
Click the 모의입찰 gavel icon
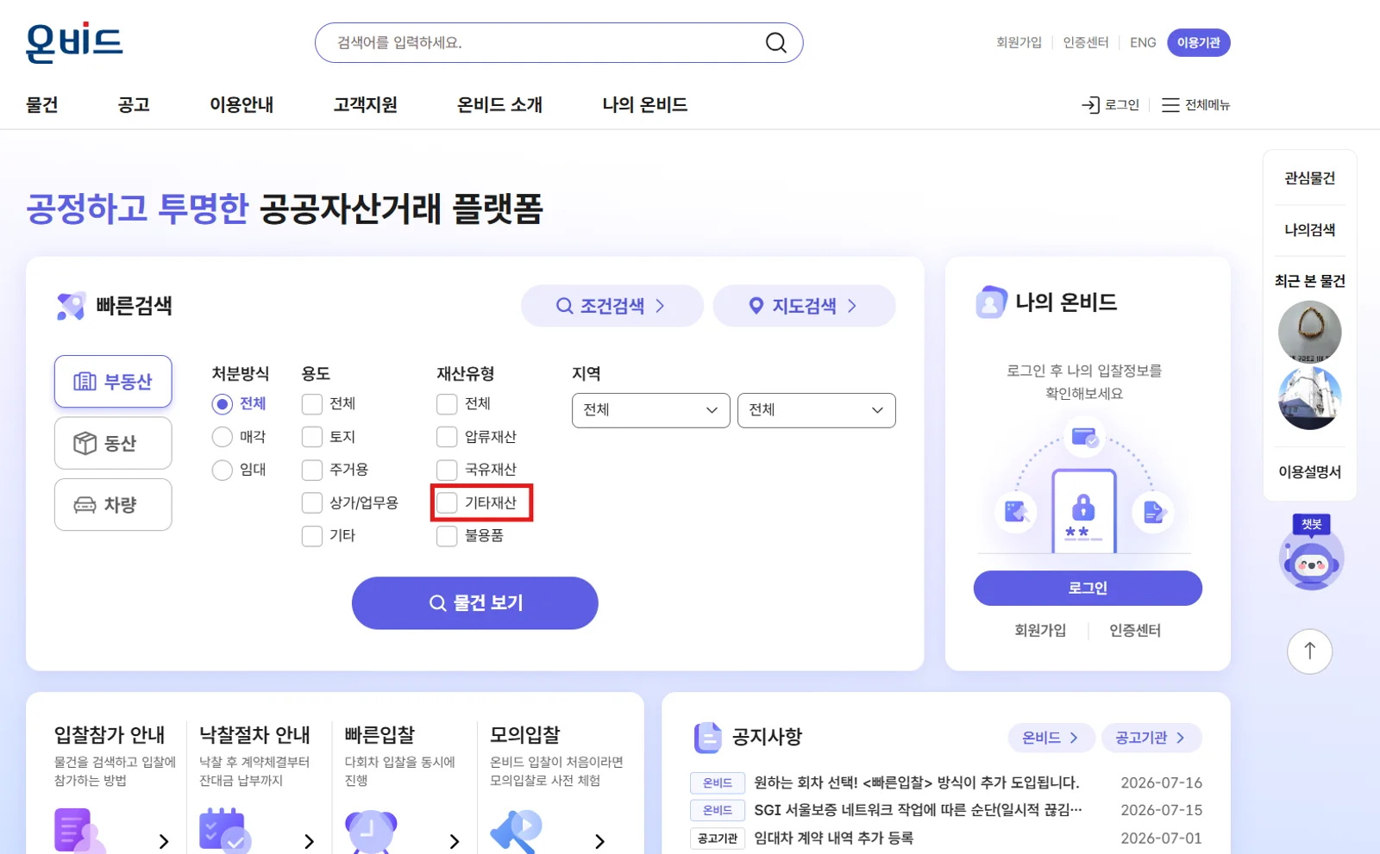click(x=516, y=831)
